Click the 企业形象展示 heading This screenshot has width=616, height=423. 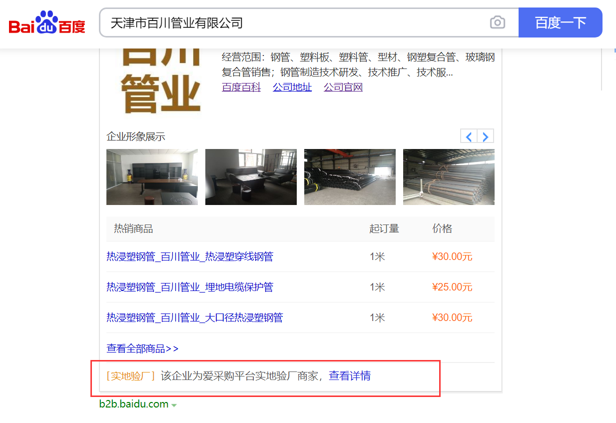click(x=136, y=136)
